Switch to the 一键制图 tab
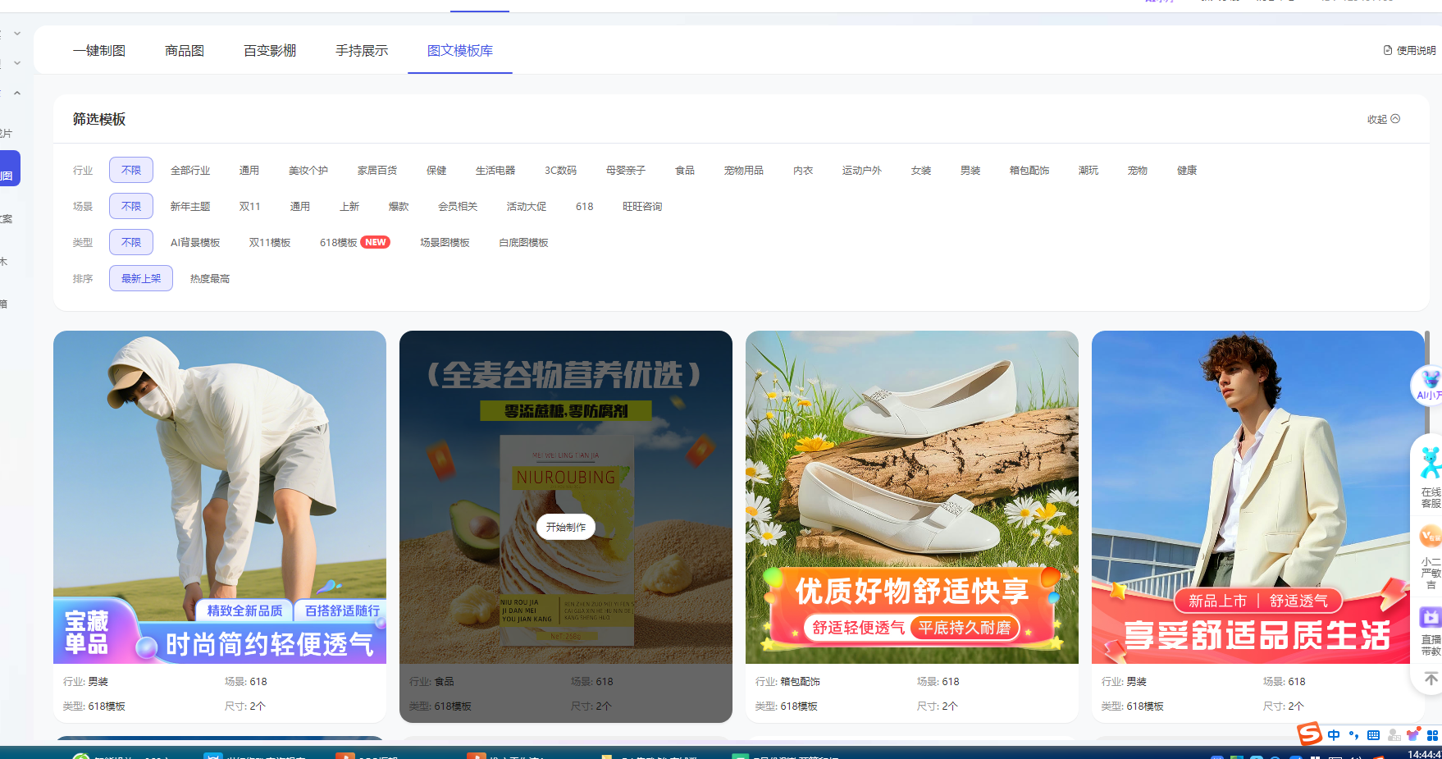 coord(99,51)
